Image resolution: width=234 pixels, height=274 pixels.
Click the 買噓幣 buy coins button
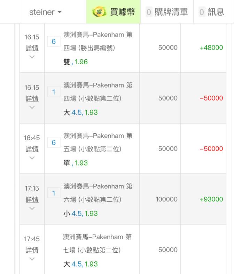[113, 12]
